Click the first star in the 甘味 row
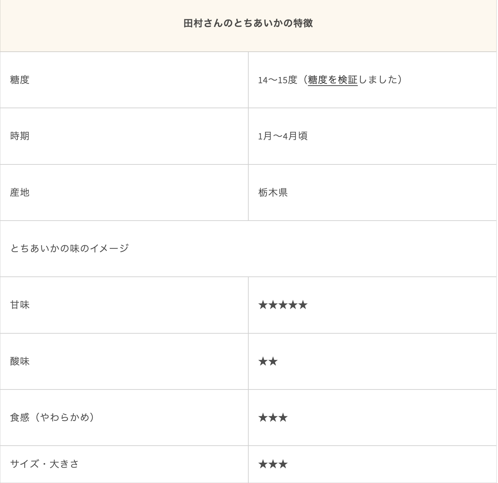Image resolution: width=498 pixels, height=483 pixels. (x=263, y=305)
